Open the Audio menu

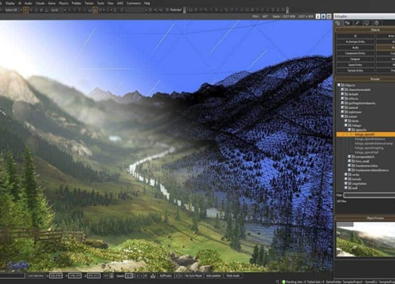tap(28, 3)
